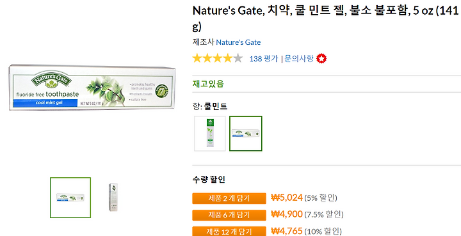Show the selected box thumbnail under main image
This screenshot has height=236, width=461.
70,198
